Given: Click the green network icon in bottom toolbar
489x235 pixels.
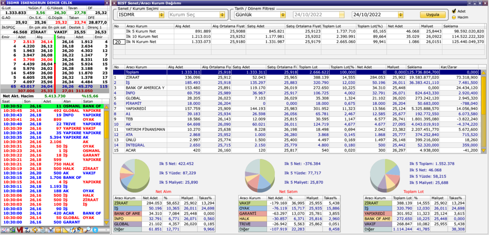Looking at the screenshot, I should click(12, 230).
